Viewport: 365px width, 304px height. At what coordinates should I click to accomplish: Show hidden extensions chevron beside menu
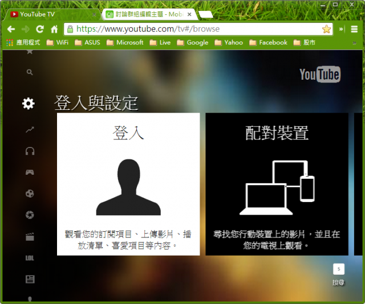click(341, 29)
